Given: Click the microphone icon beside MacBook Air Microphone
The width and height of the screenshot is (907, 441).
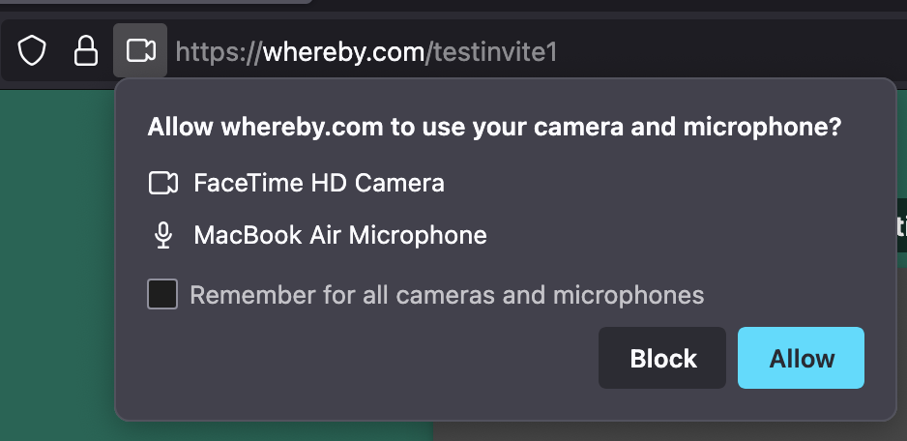Looking at the screenshot, I should click(x=163, y=235).
